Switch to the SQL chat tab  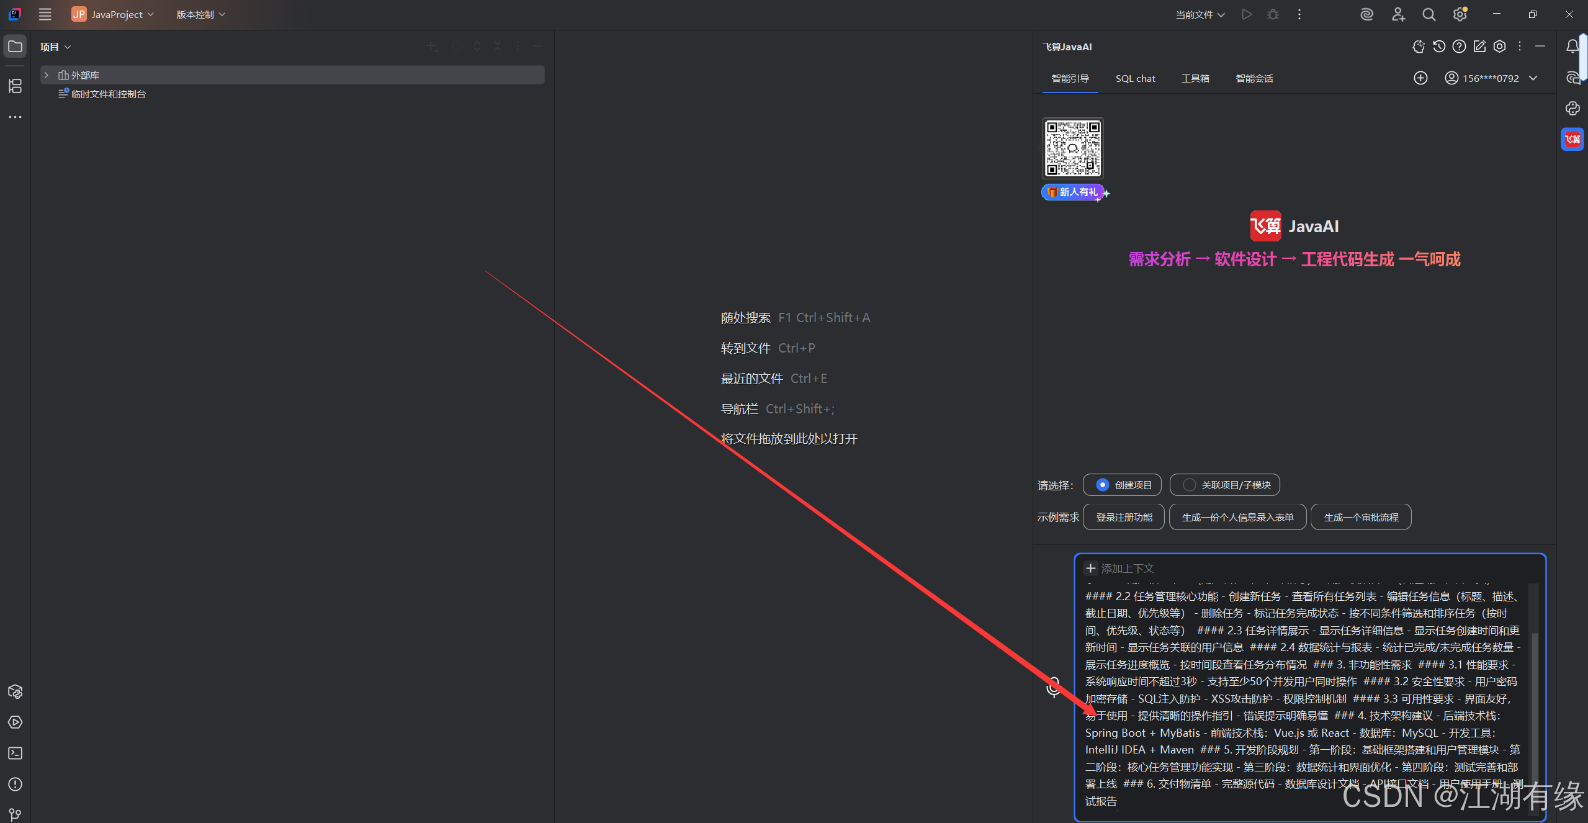tap(1136, 78)
